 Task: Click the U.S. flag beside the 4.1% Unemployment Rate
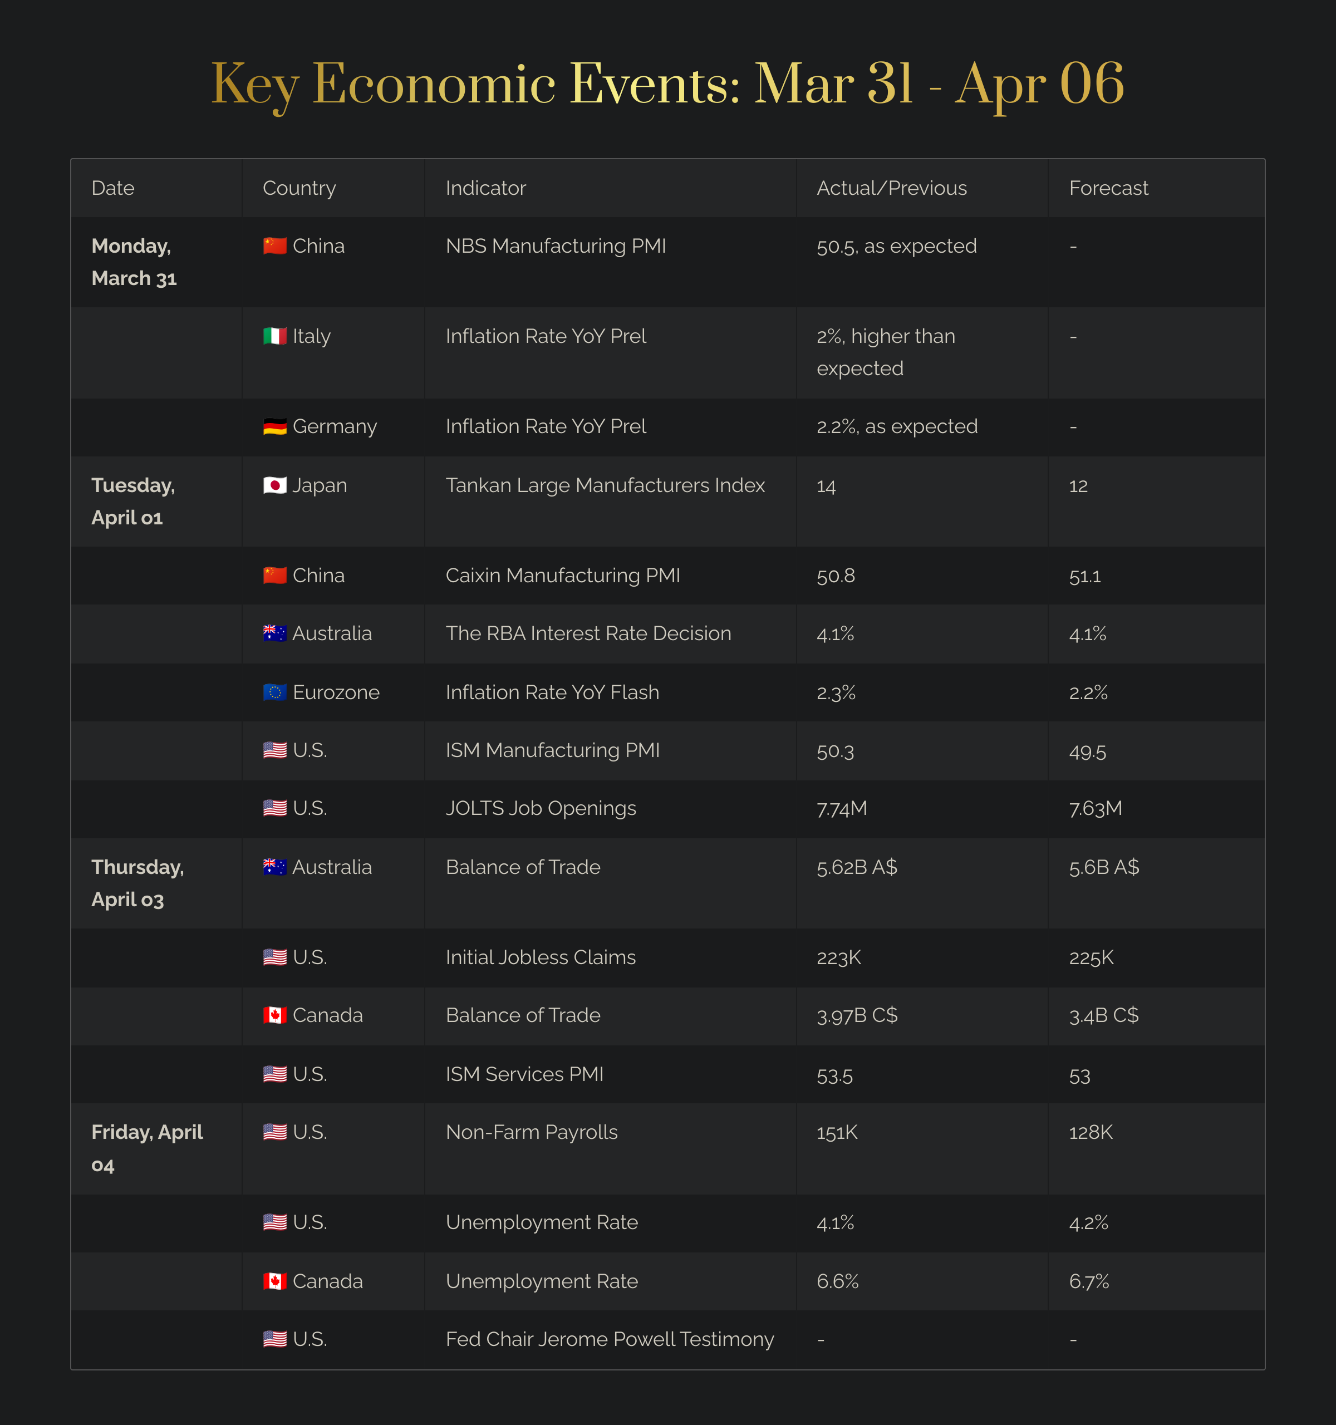[274, 1223]
